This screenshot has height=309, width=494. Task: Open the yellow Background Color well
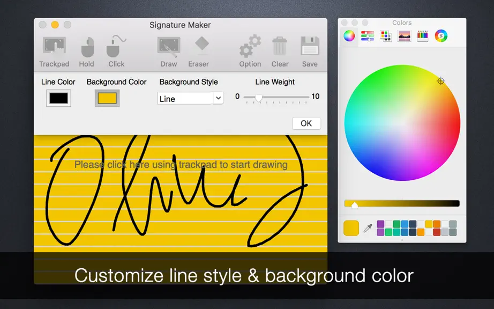(x=107, y=98)
